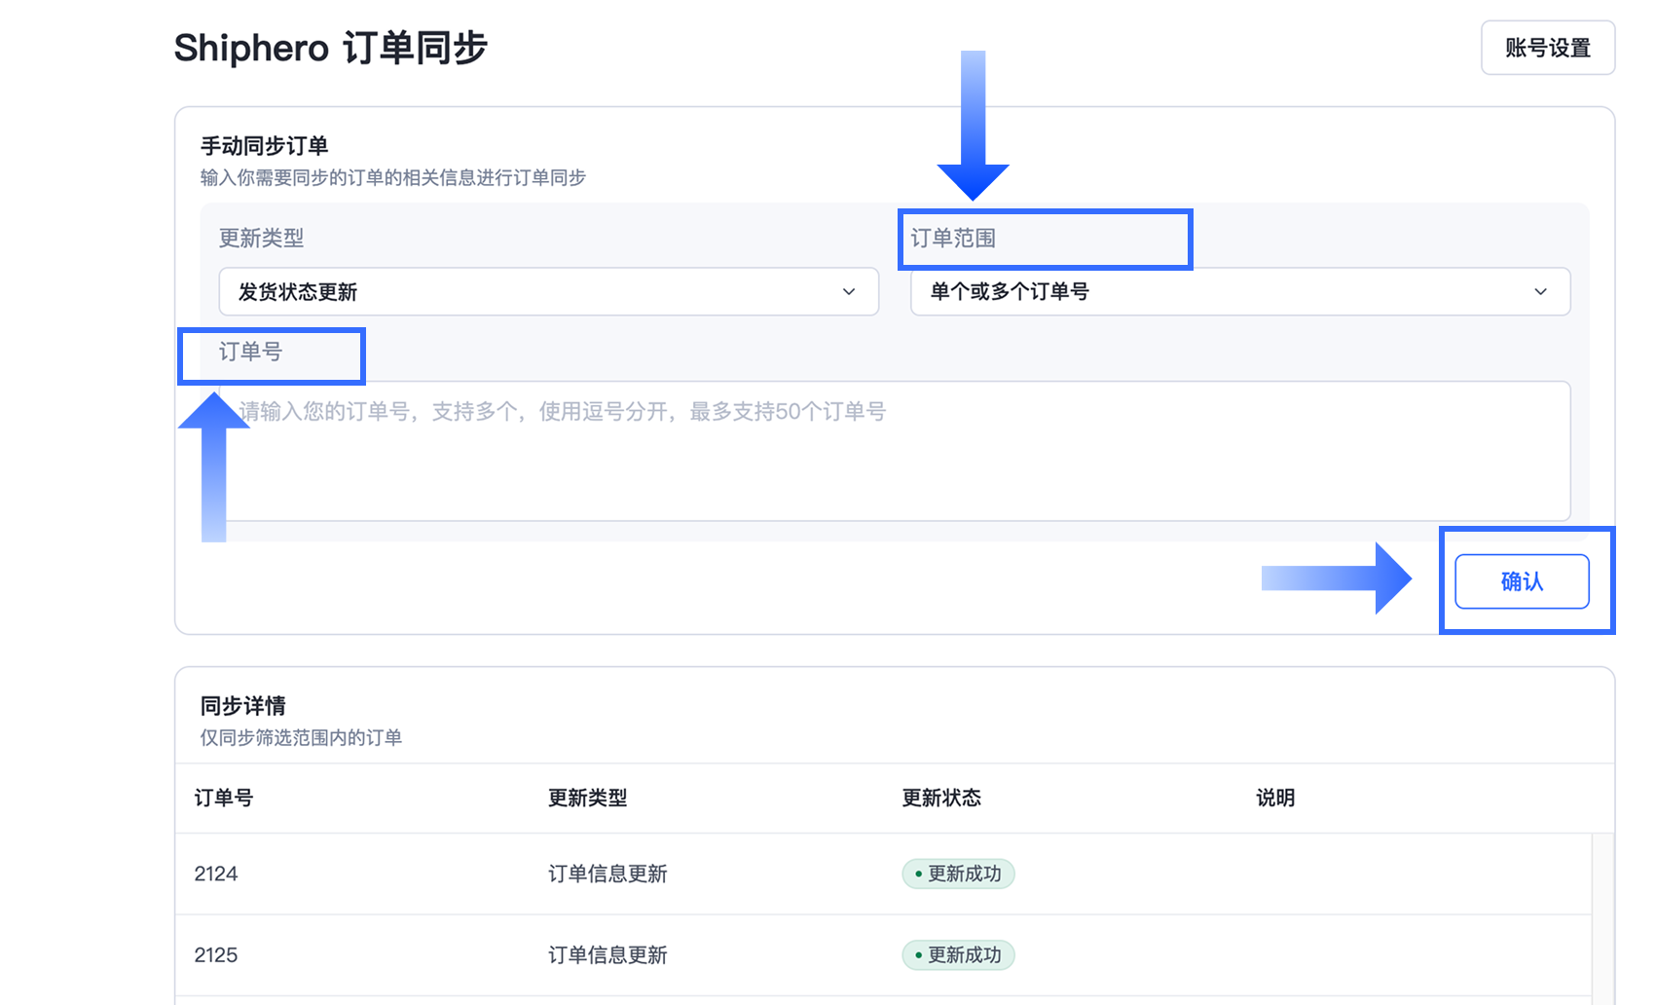Select order number 2124 cell
This screenshot has width=1655, height=1005.
216,874
